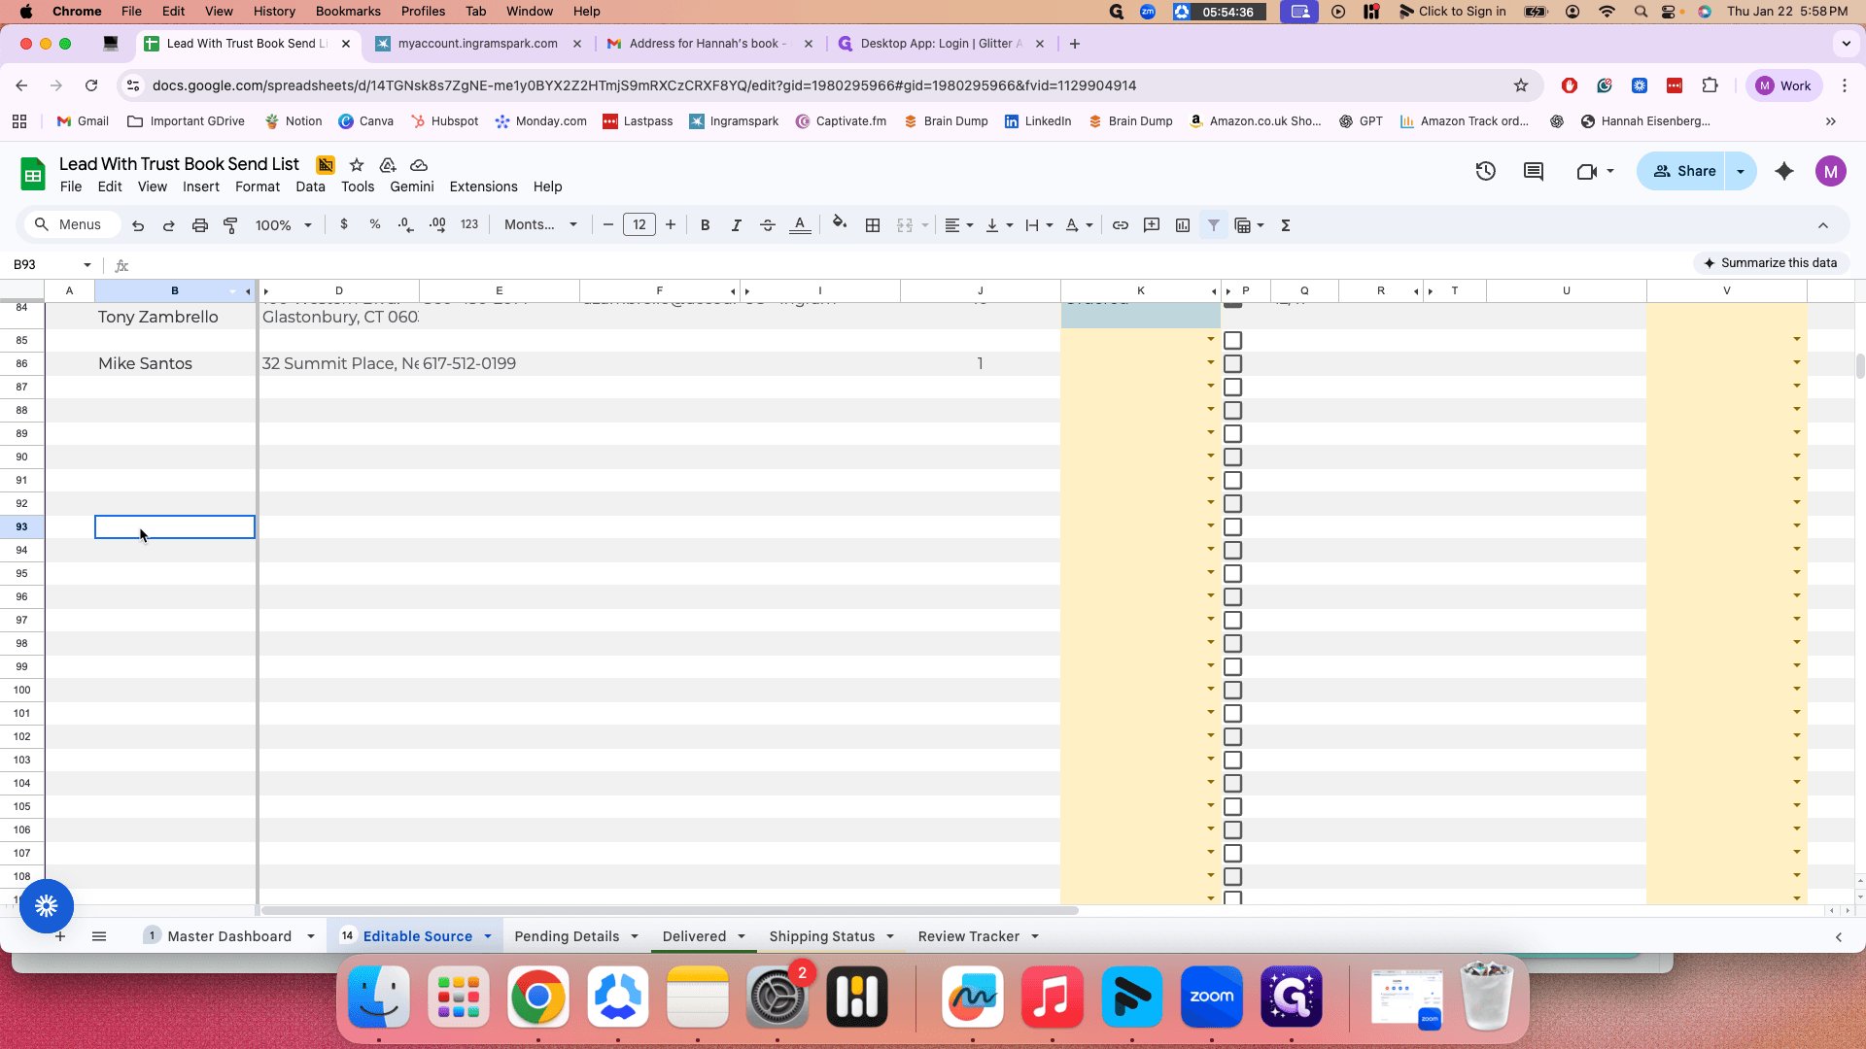
Task: Enable the checkbox in row 100
Action: click(x=1233, y=691)
